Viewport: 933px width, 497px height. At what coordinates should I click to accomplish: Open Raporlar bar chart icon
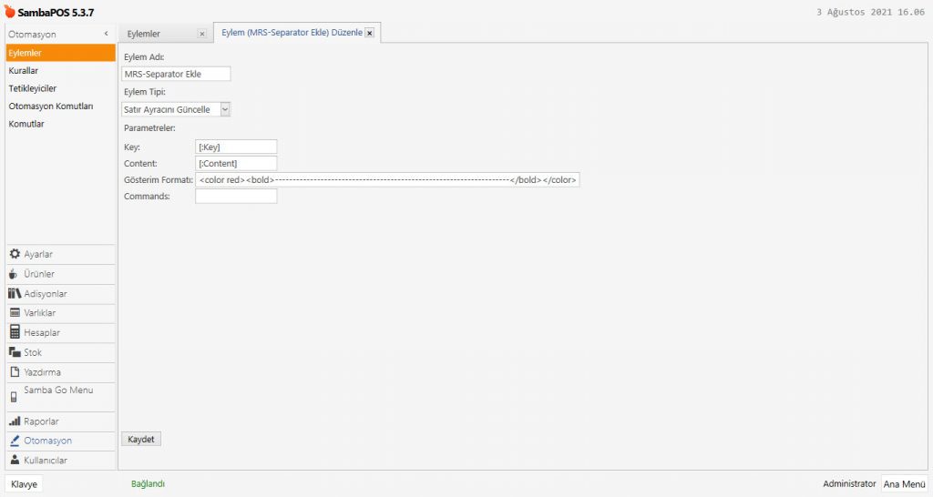15,421
